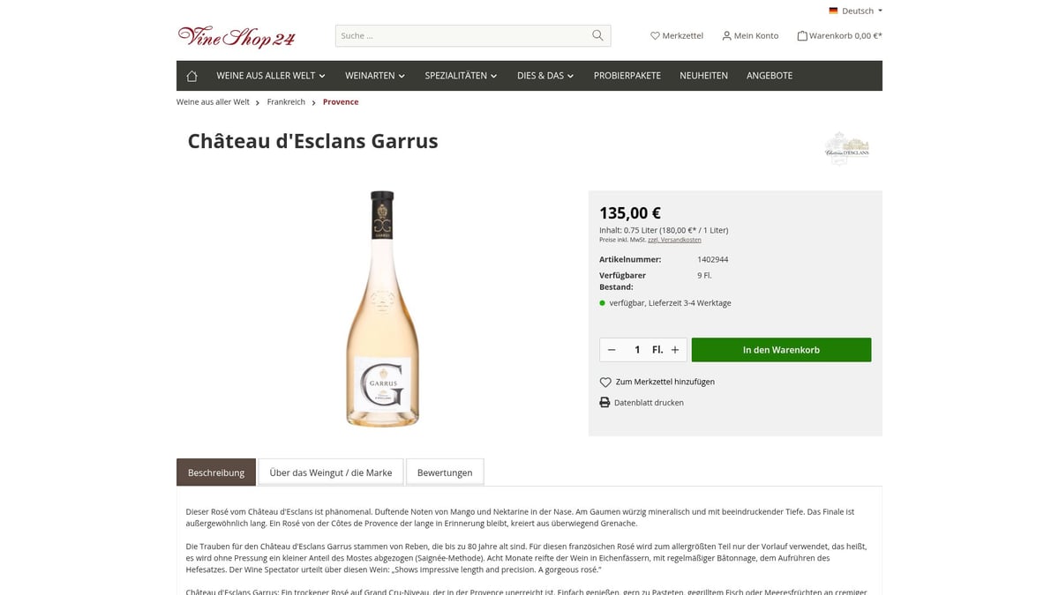The width and height of the screenshot is (1059, 595).
Task: Open the Warenkorb shopping bag icon
Action: tap(801, 35)
